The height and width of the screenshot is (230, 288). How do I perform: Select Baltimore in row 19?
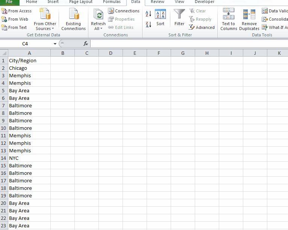[x=29, y=196]
